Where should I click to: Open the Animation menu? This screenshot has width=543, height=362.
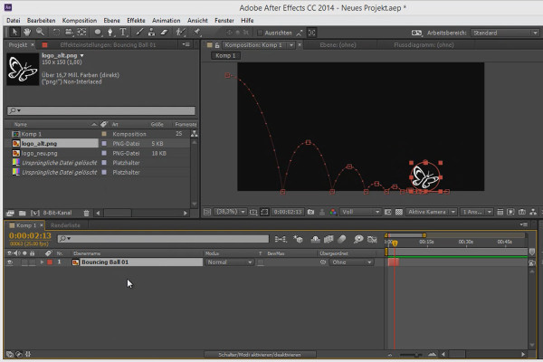coord(167,21)
